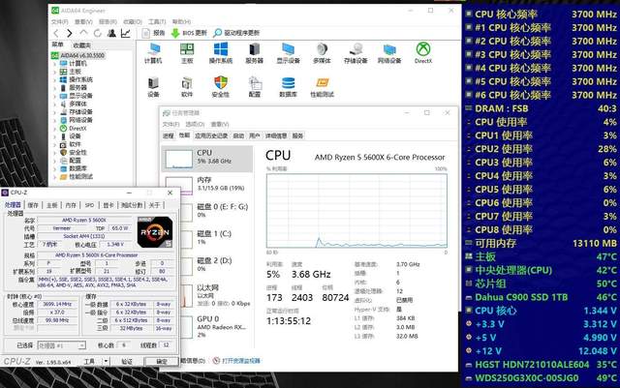Expand the DirectX node in AIDA64 tree

(x=54, y=129)
